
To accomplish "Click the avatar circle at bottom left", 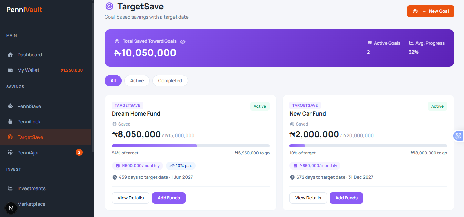I will tap(10, 208).
